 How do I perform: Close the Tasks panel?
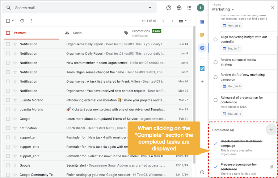click(272, 8)
